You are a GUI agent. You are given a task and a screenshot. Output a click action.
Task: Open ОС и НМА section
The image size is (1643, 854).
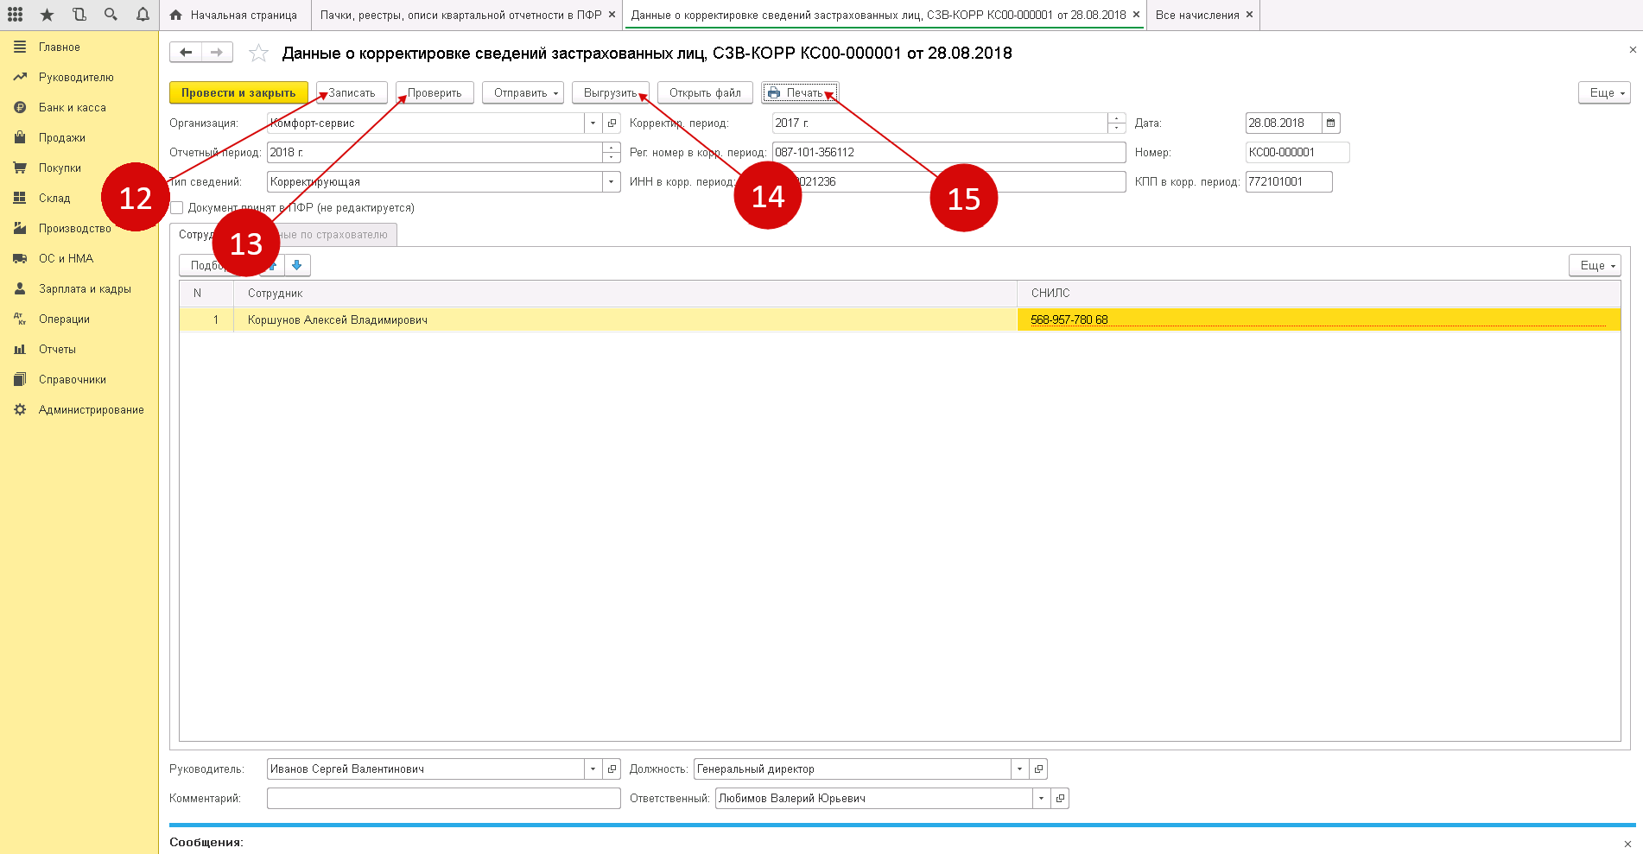pyautogui.click(x=66, y=259)
